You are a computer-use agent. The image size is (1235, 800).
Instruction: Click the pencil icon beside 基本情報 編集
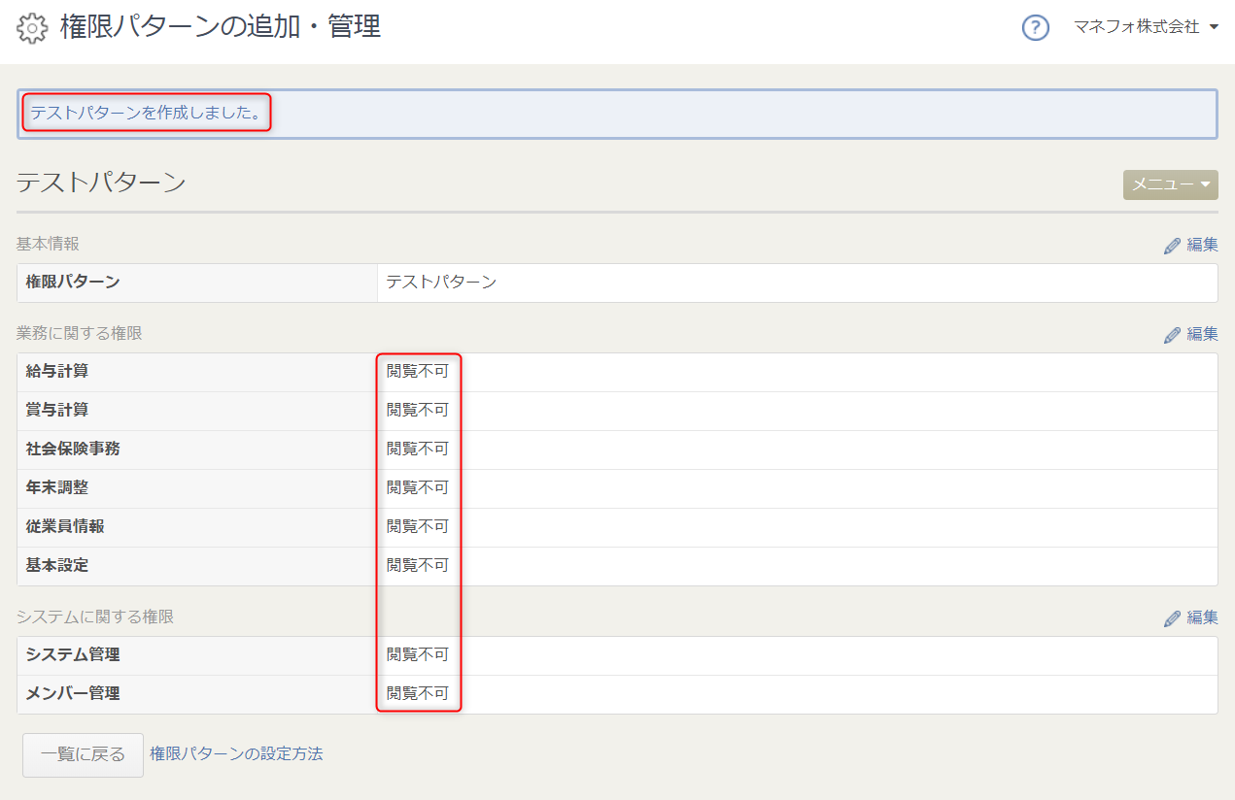click(x=1173, y=246)
